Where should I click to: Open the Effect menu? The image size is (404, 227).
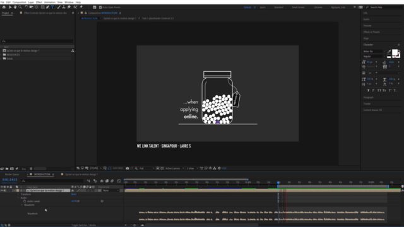(x=39, y=2)
